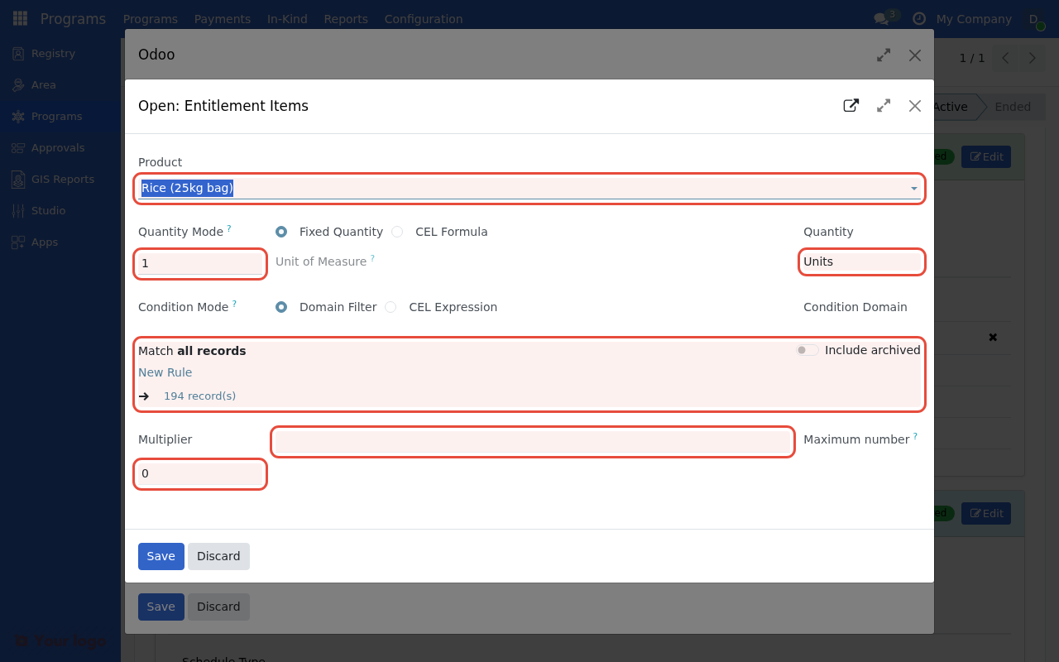The width and height of the screenshot is (1059, 662).
Task: Open the My Company dropdown
Action: 973,18
